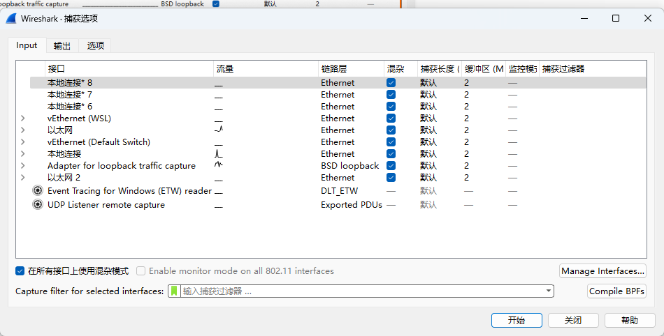The image size is (664, 336).
Task: Toggle promiscuous checkbox for 以太网 2
Action: pyautogui.click(x=391, y=177)
